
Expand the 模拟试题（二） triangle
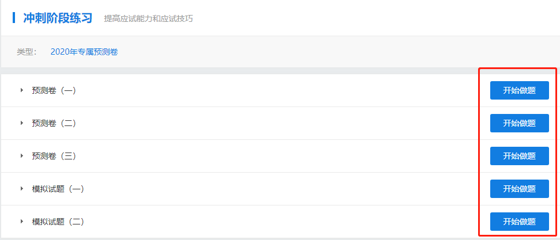pos(22,222)
